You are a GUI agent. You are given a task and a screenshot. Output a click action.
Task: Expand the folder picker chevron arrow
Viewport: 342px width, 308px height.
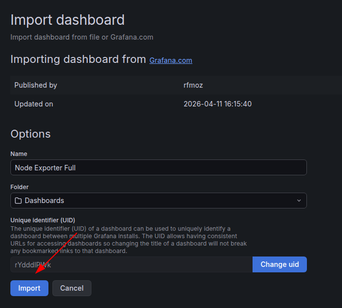pos(299,201)
